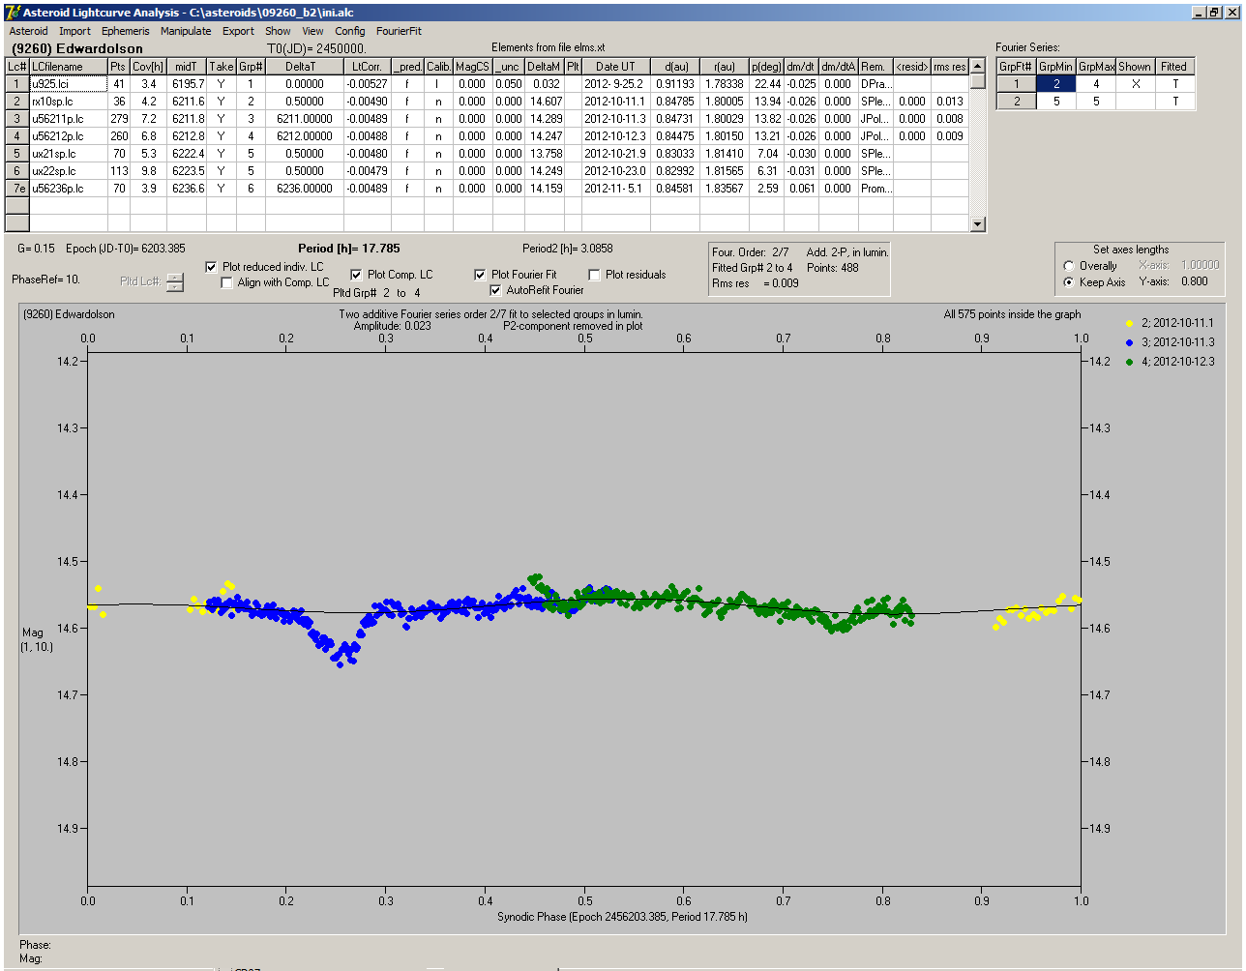Open the FourierFit menu
The image size is (1246, 971).
tap(399, 31)
